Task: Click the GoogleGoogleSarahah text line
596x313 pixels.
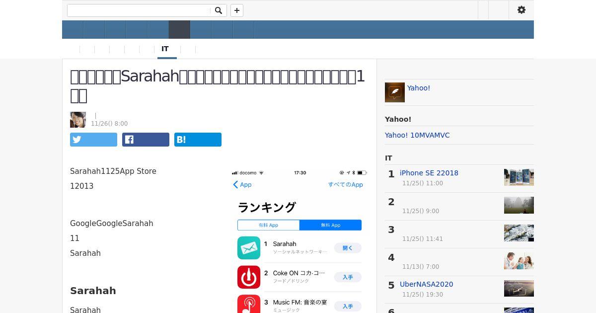Action: pos(112,223)
